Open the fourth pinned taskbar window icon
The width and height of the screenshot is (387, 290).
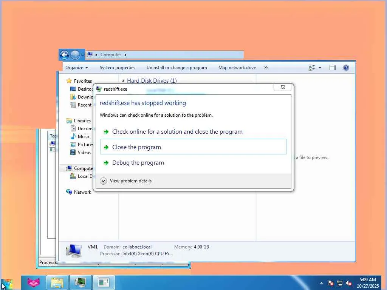[x=104, y=282]
